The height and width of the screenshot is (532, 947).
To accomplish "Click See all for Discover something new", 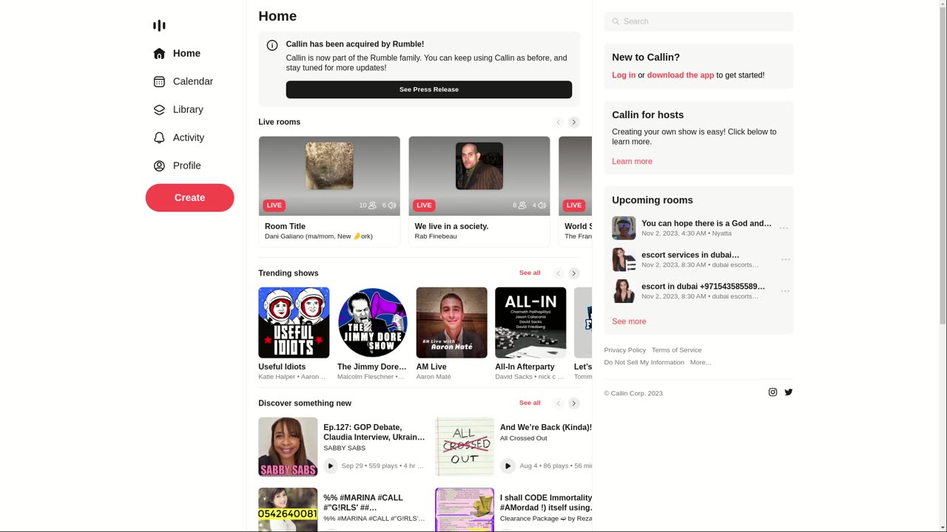I will click(530, 403).
